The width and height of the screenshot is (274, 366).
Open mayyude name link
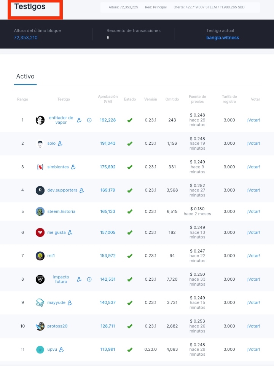point(56,302)
